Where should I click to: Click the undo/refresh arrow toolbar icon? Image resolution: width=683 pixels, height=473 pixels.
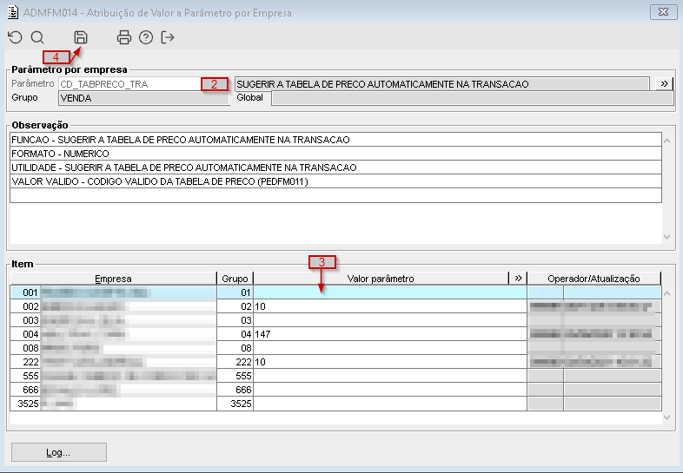tap(15, 37)
